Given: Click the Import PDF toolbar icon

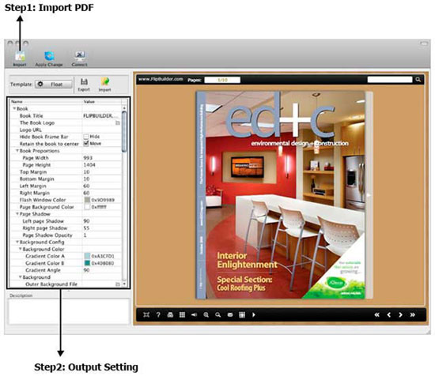Looking at the screenshot, I should coord(20,56).
